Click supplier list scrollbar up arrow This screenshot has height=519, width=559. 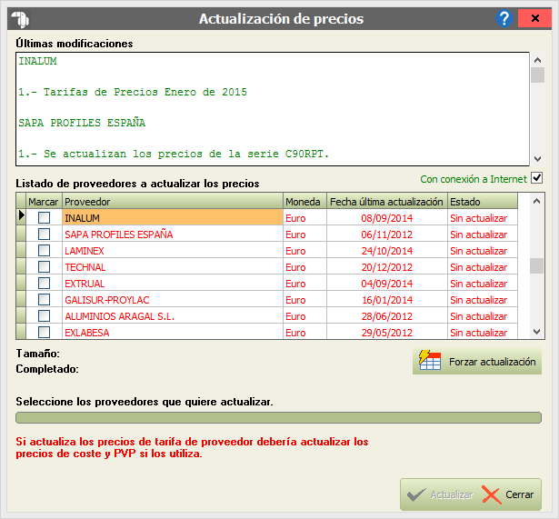pyautogui.click(x=536, y=201)
